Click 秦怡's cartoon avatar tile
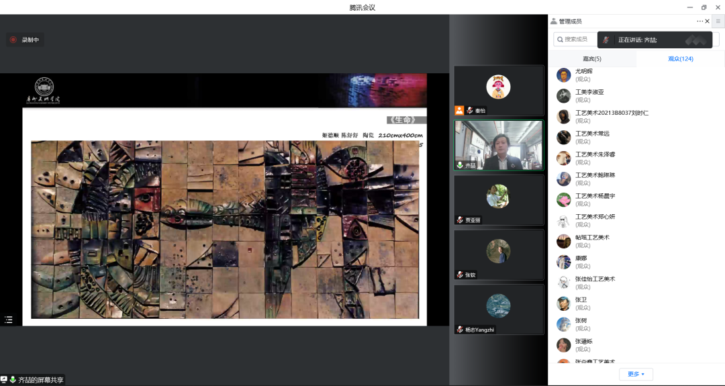This screenshot has height=386, width=725. (498, 87)
